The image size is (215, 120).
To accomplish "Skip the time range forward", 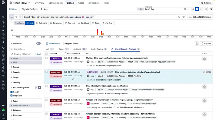I will [x=201, y=9].
